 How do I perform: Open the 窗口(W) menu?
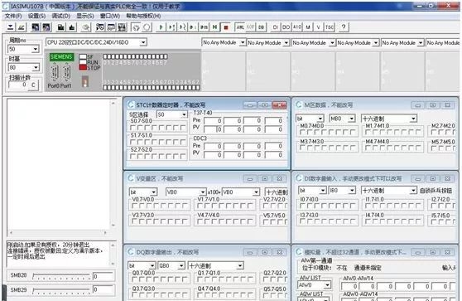tap(110, 16)
